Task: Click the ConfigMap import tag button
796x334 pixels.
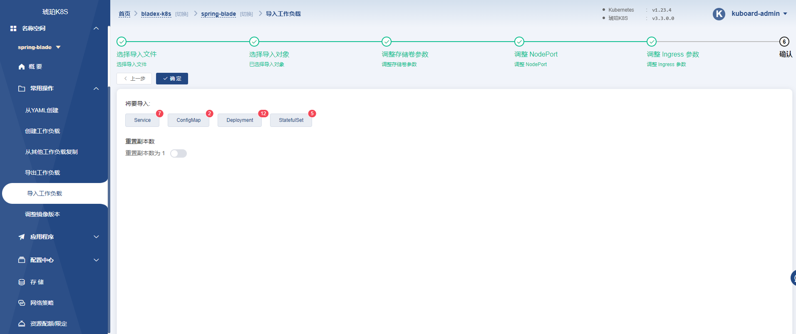Action: point(188,120)
